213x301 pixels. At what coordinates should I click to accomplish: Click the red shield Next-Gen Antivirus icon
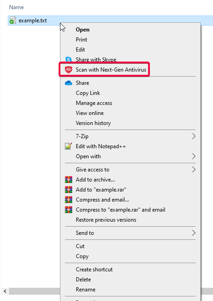(x=69, y=69)
